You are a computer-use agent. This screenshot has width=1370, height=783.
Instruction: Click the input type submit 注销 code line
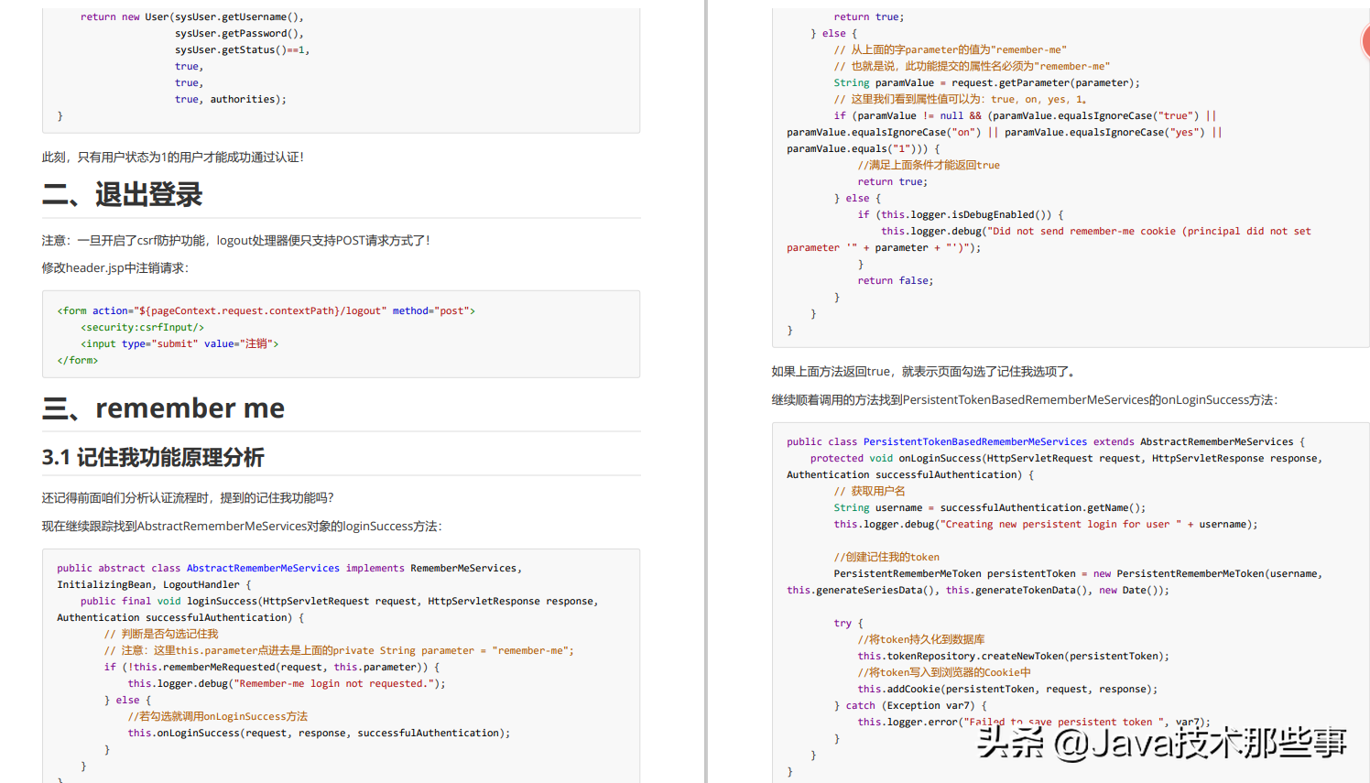pos(179,343)
